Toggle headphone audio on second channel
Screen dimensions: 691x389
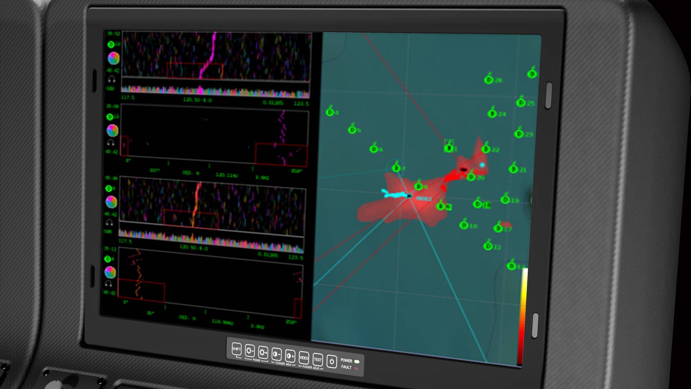111,143
